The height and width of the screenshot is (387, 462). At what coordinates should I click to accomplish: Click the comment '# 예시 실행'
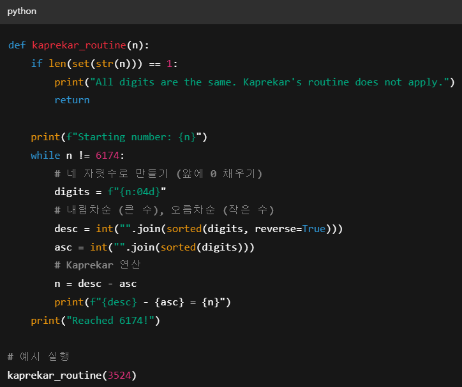[38, 356]
